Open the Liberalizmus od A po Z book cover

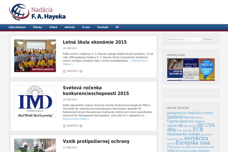[191, 70]
